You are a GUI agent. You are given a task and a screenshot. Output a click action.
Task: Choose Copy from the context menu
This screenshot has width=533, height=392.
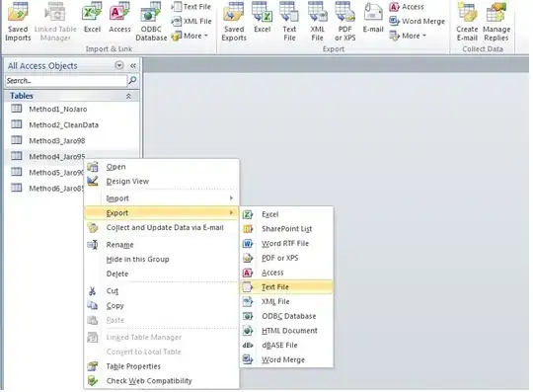161,306
